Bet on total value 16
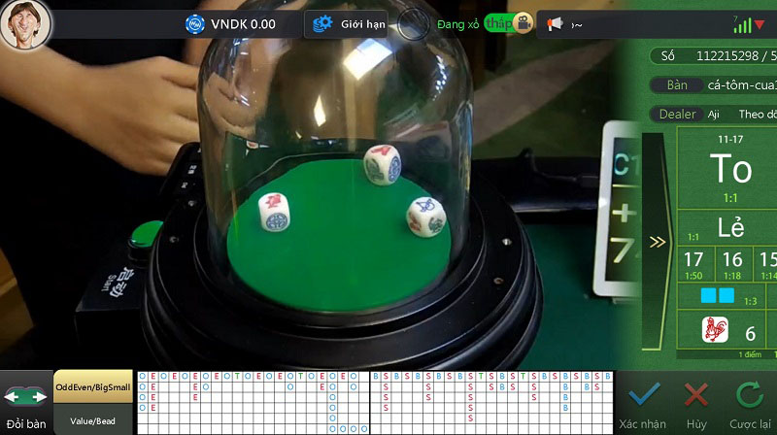 [x=733, y=262]
